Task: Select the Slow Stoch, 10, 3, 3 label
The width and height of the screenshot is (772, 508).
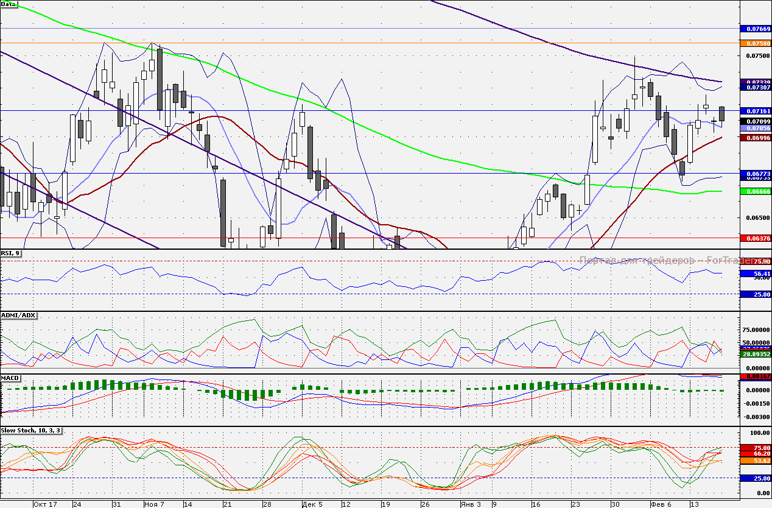Action: [30, 431]
